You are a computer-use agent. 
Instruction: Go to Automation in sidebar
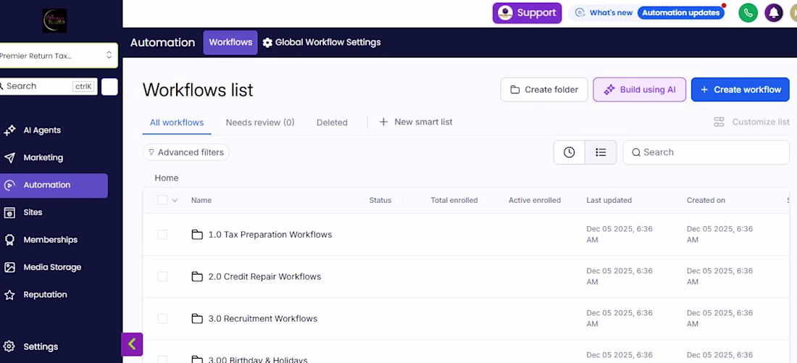click(x=54, y=185)
